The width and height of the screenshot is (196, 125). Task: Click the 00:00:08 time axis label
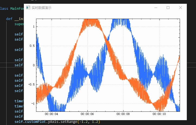point(123,114)
